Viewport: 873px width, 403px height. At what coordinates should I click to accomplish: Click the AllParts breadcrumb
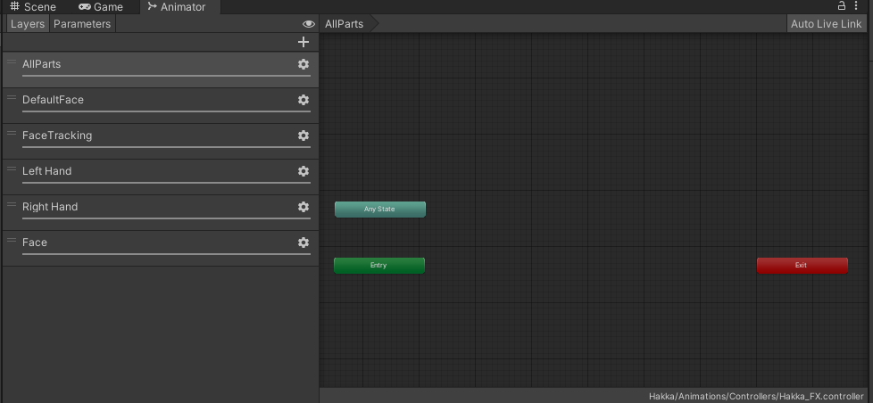click(344, 24)
